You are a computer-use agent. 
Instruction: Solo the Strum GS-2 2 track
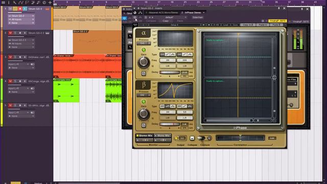pos(15,33)
